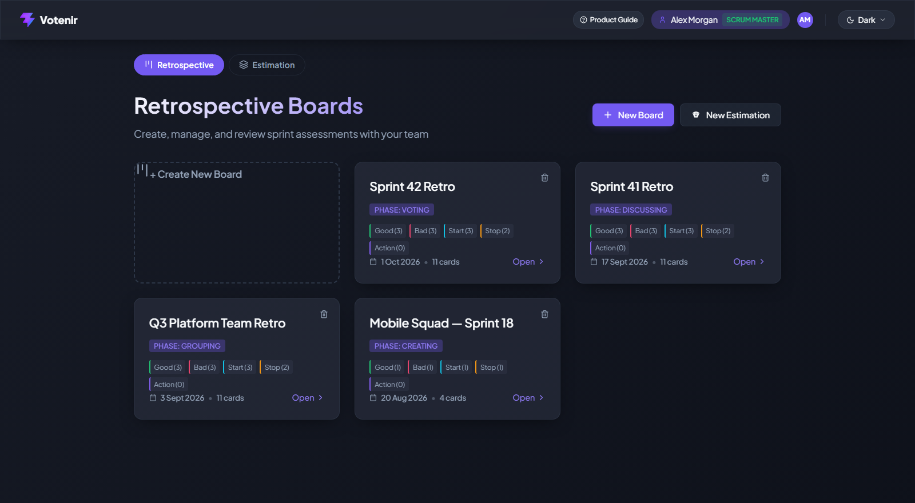This screenshot has width=915, height=503.
Task: Click the 4 cards count on Mobile Squad card
Action: [x=452, y=398]
